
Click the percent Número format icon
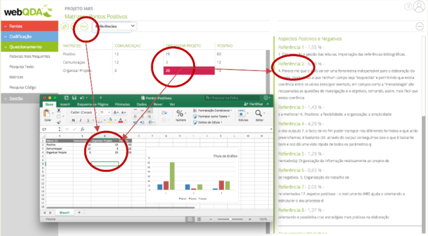tap(180, 115)
